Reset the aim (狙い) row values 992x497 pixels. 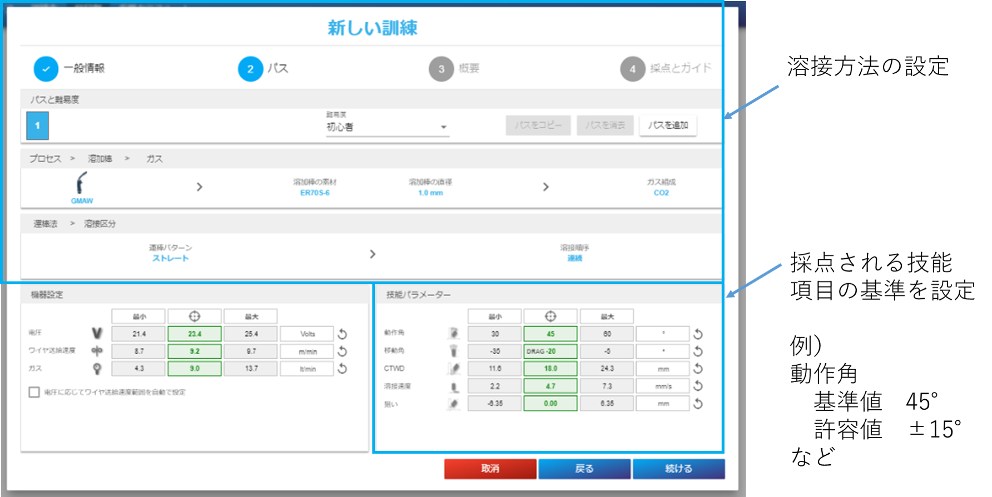[x=698, y=404]
